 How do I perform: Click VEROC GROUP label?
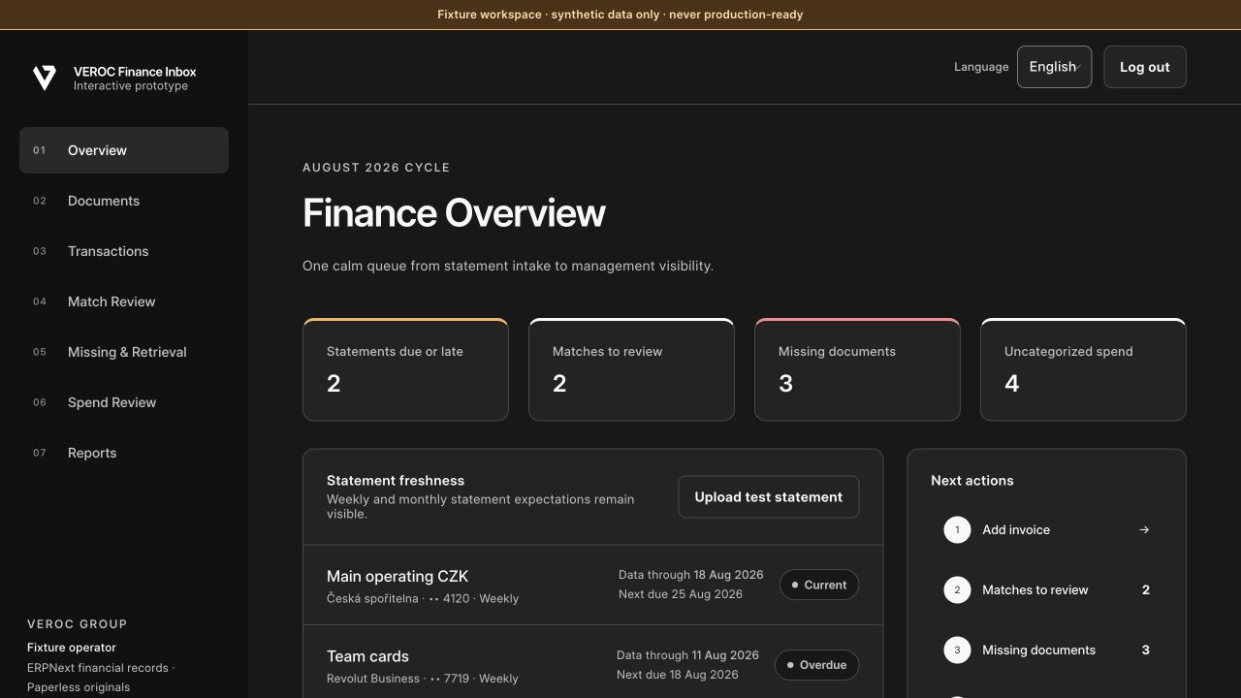(x=78, y=624)
